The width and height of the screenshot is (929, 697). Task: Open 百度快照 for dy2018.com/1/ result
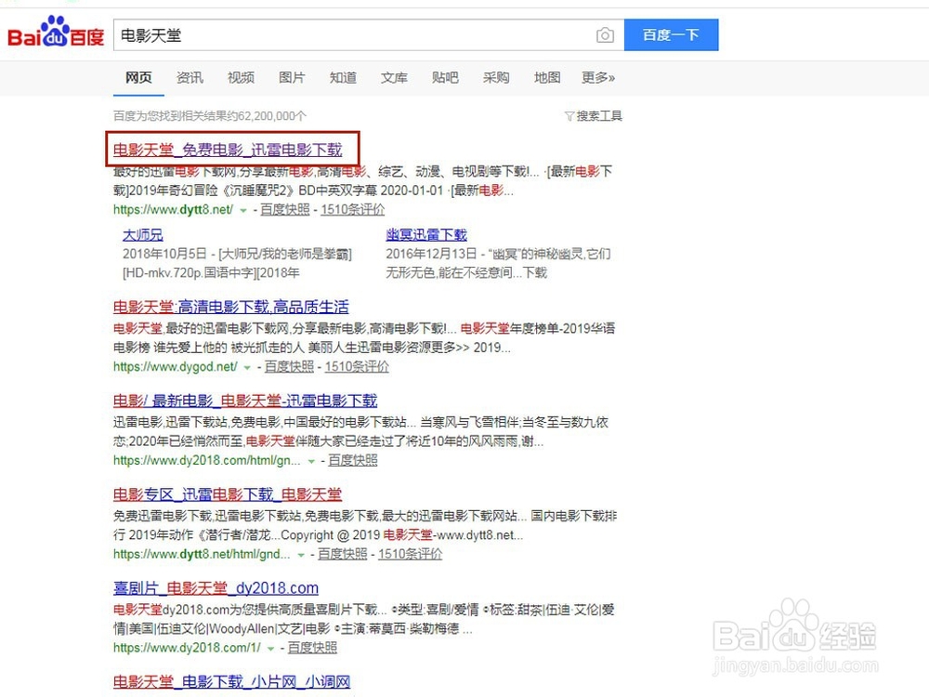(x=312, y=647)
